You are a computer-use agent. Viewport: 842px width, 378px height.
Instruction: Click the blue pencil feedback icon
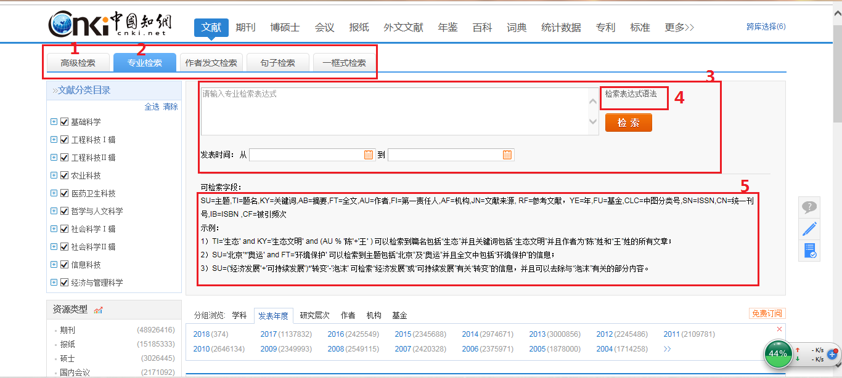coord(809,229)
